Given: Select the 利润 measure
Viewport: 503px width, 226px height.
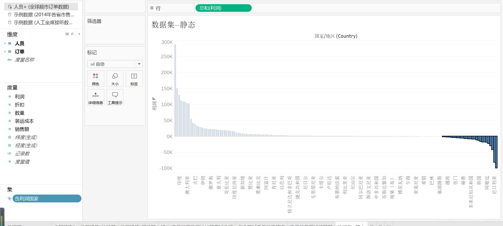Looking at the screenshot, I should coord(20,97).
